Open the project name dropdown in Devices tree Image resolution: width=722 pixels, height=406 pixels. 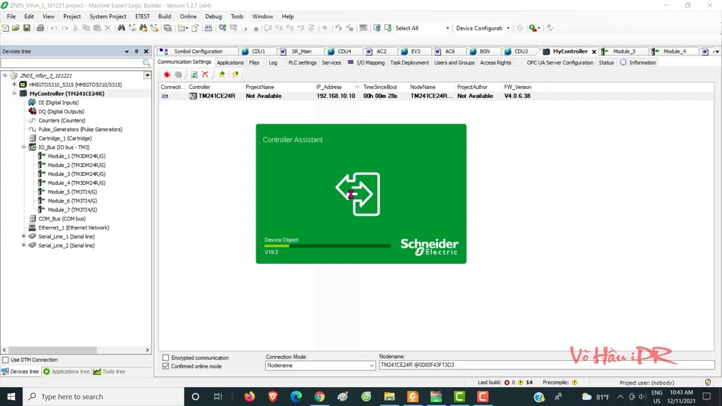click(147, 75)
